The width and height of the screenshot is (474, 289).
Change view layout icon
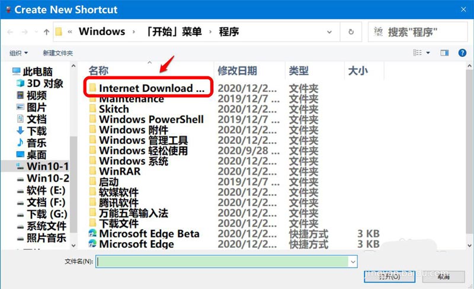418,53
